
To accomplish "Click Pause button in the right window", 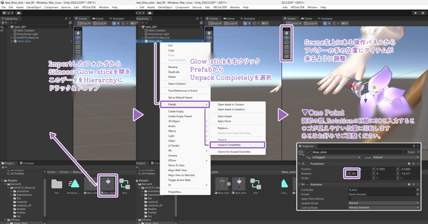I will [x=423, y=13].
